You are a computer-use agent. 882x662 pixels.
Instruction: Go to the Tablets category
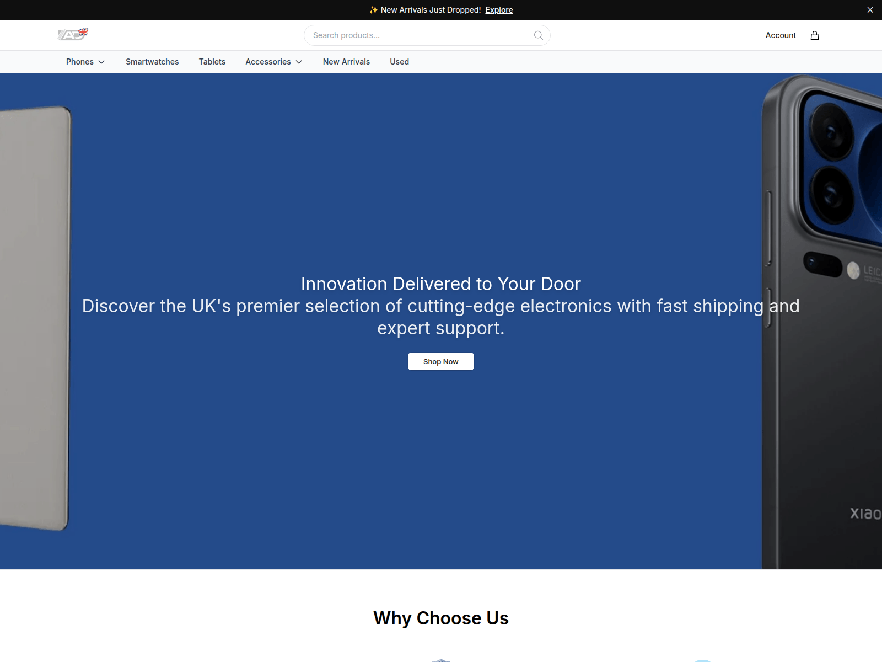(x=212, y=62)
